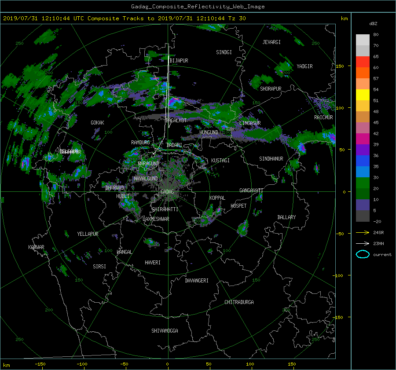The height and width of the screenshot is (370, 396).
Task: Click the KUSTAGI city label
Action: point(220,161)
